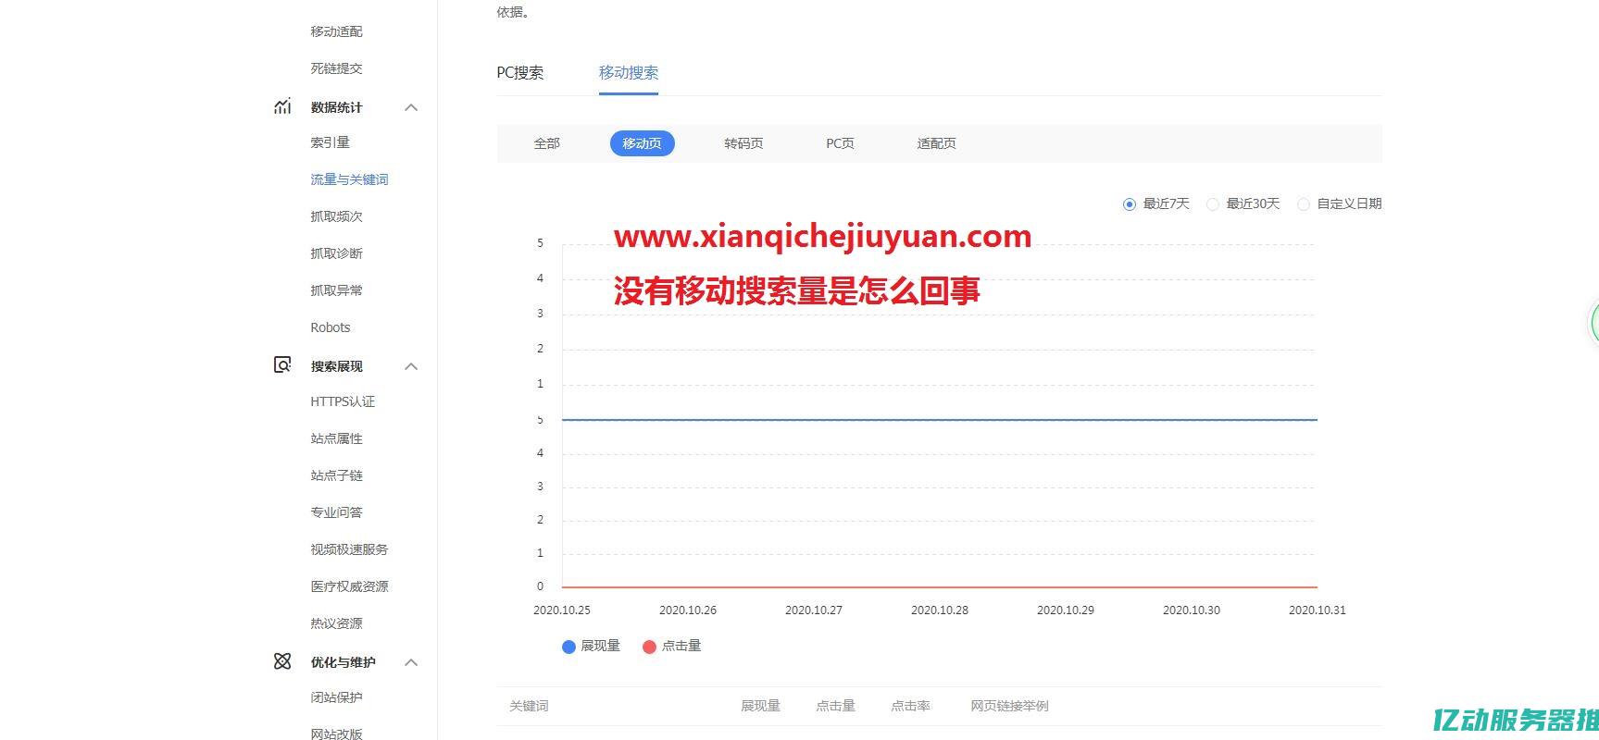The height and width of the screenshot is (740, 1599).
Task: Select the 转码页 filter
Action: pyautogui.click(x=743, y=143)
